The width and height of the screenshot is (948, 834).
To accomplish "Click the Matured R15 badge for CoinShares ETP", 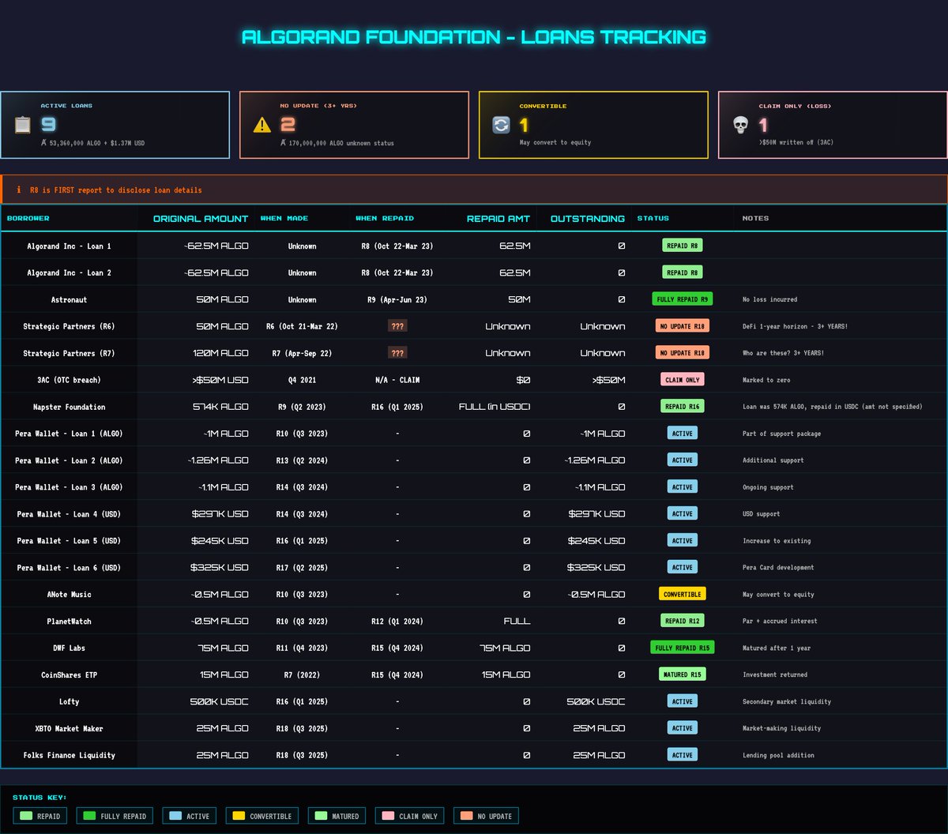I will pos(683,674).
